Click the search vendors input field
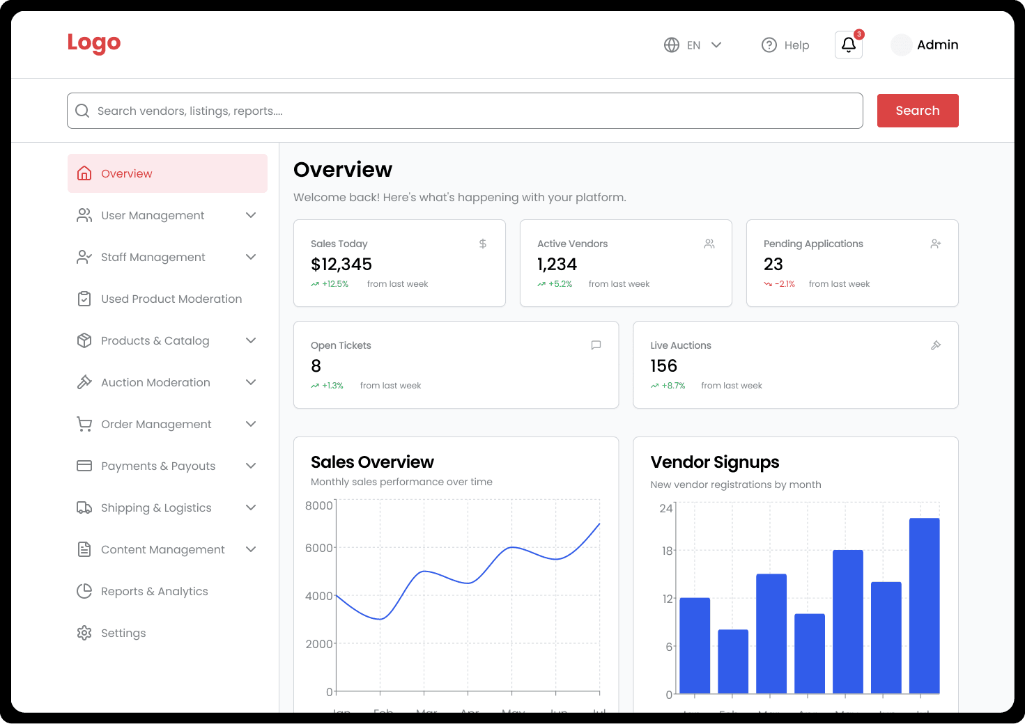This screenshot has height=724, width=1025. [x=474, y=111]
